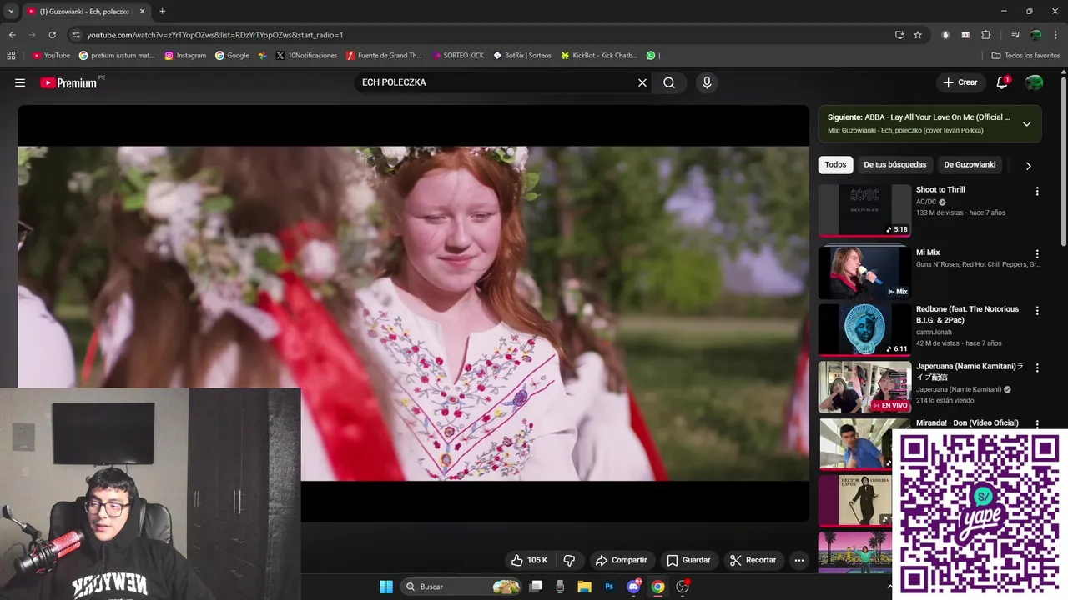Open File Explorer from the taskbar
The height and width of the screenshot is (600, 1068).
tap(584, 587)
